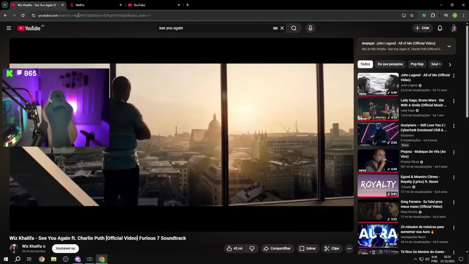Image resolution: width=469 pixels, height=264 pixels.
Task: Create a clip with Clipe button
Action: pyautogui.click(x=332, y=249)
